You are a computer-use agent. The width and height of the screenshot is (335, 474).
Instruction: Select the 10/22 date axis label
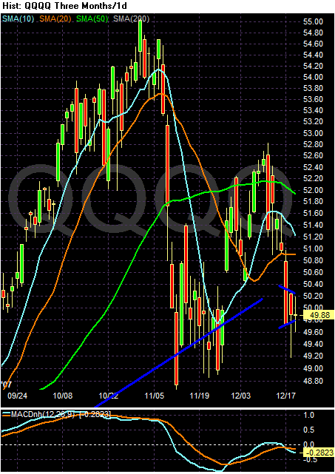[109, 396]
